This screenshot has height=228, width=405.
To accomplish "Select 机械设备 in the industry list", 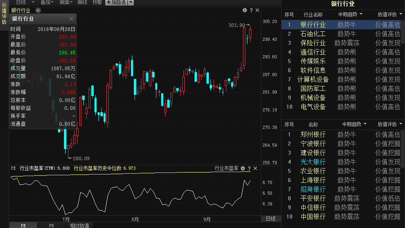I will [313, 98].
